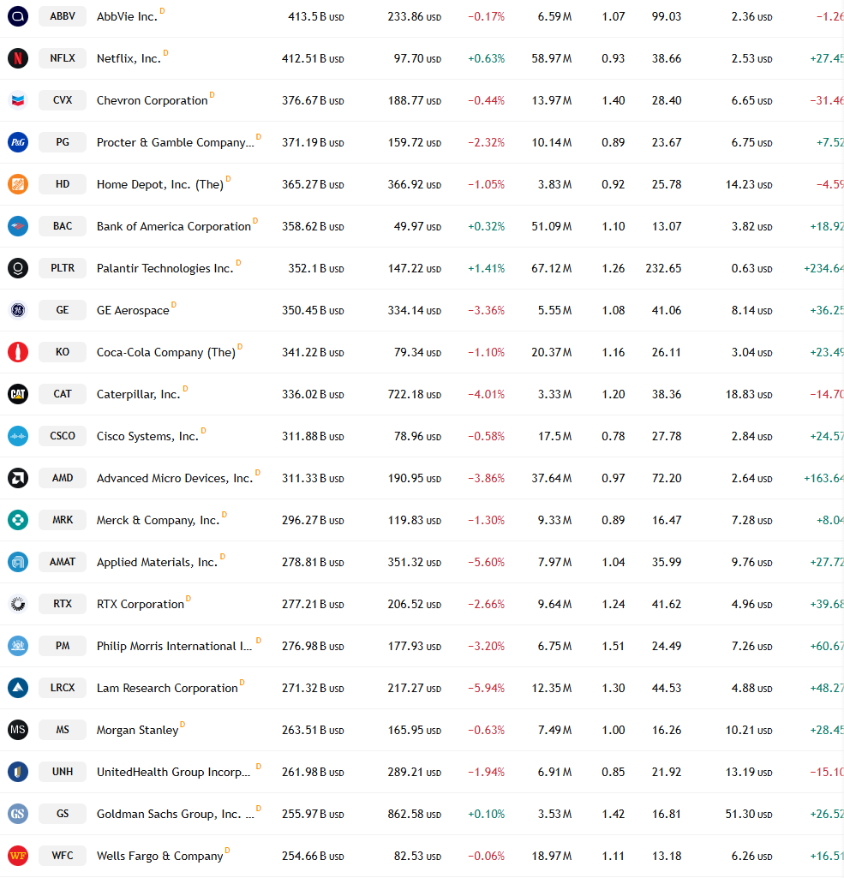This screenshot has width=844, height=878.
Task: Open the Caterpillar, Inc. link
Action: point(138,395)
